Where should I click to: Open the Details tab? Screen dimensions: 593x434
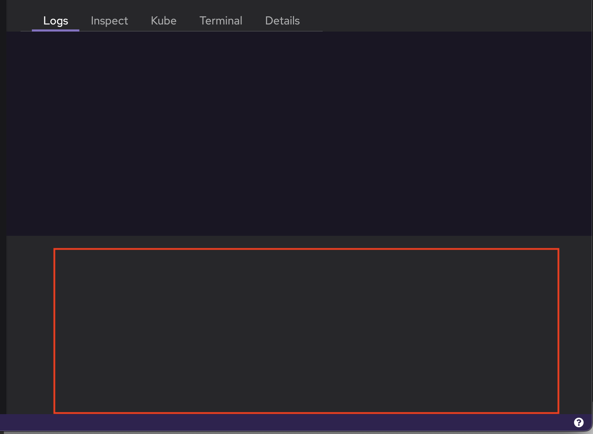[x=282, y=21]
